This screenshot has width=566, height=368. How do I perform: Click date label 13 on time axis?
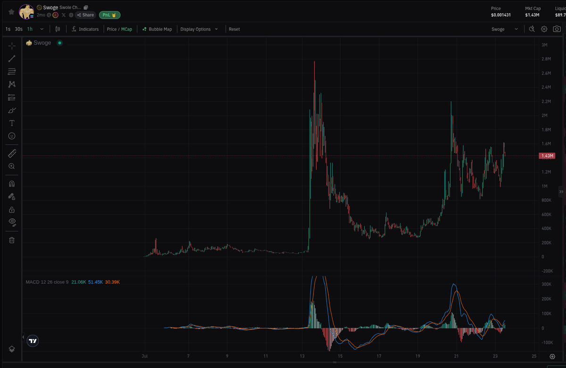(302, 356)
